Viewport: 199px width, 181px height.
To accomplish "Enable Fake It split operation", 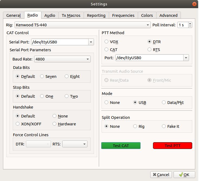I will [x=164, y=126].
